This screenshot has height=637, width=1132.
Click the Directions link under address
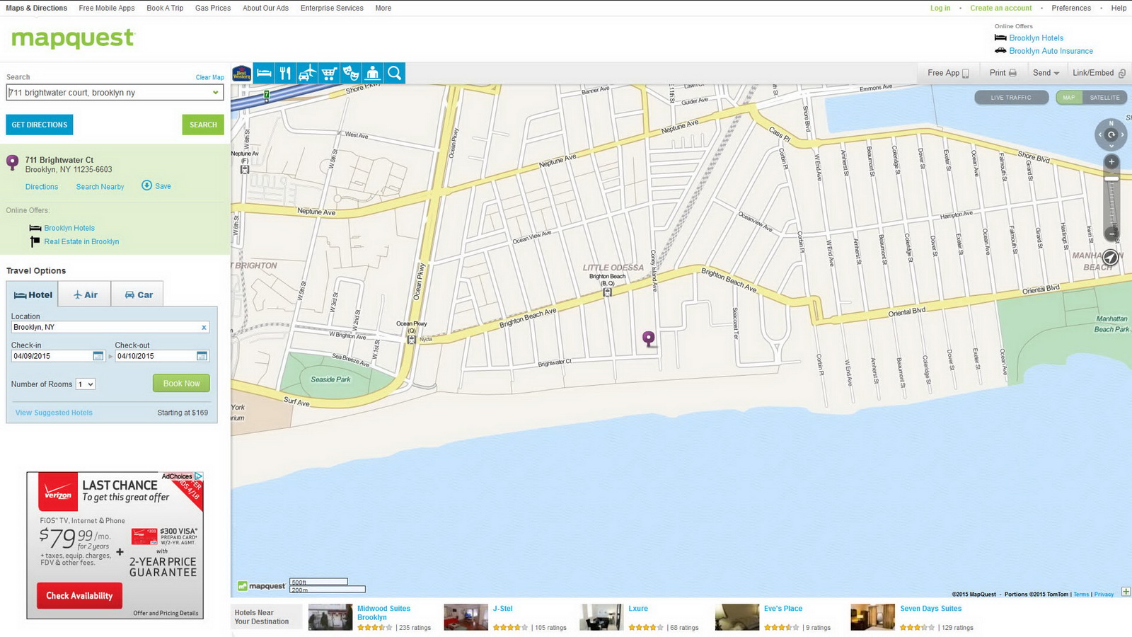tap(42, 187)
